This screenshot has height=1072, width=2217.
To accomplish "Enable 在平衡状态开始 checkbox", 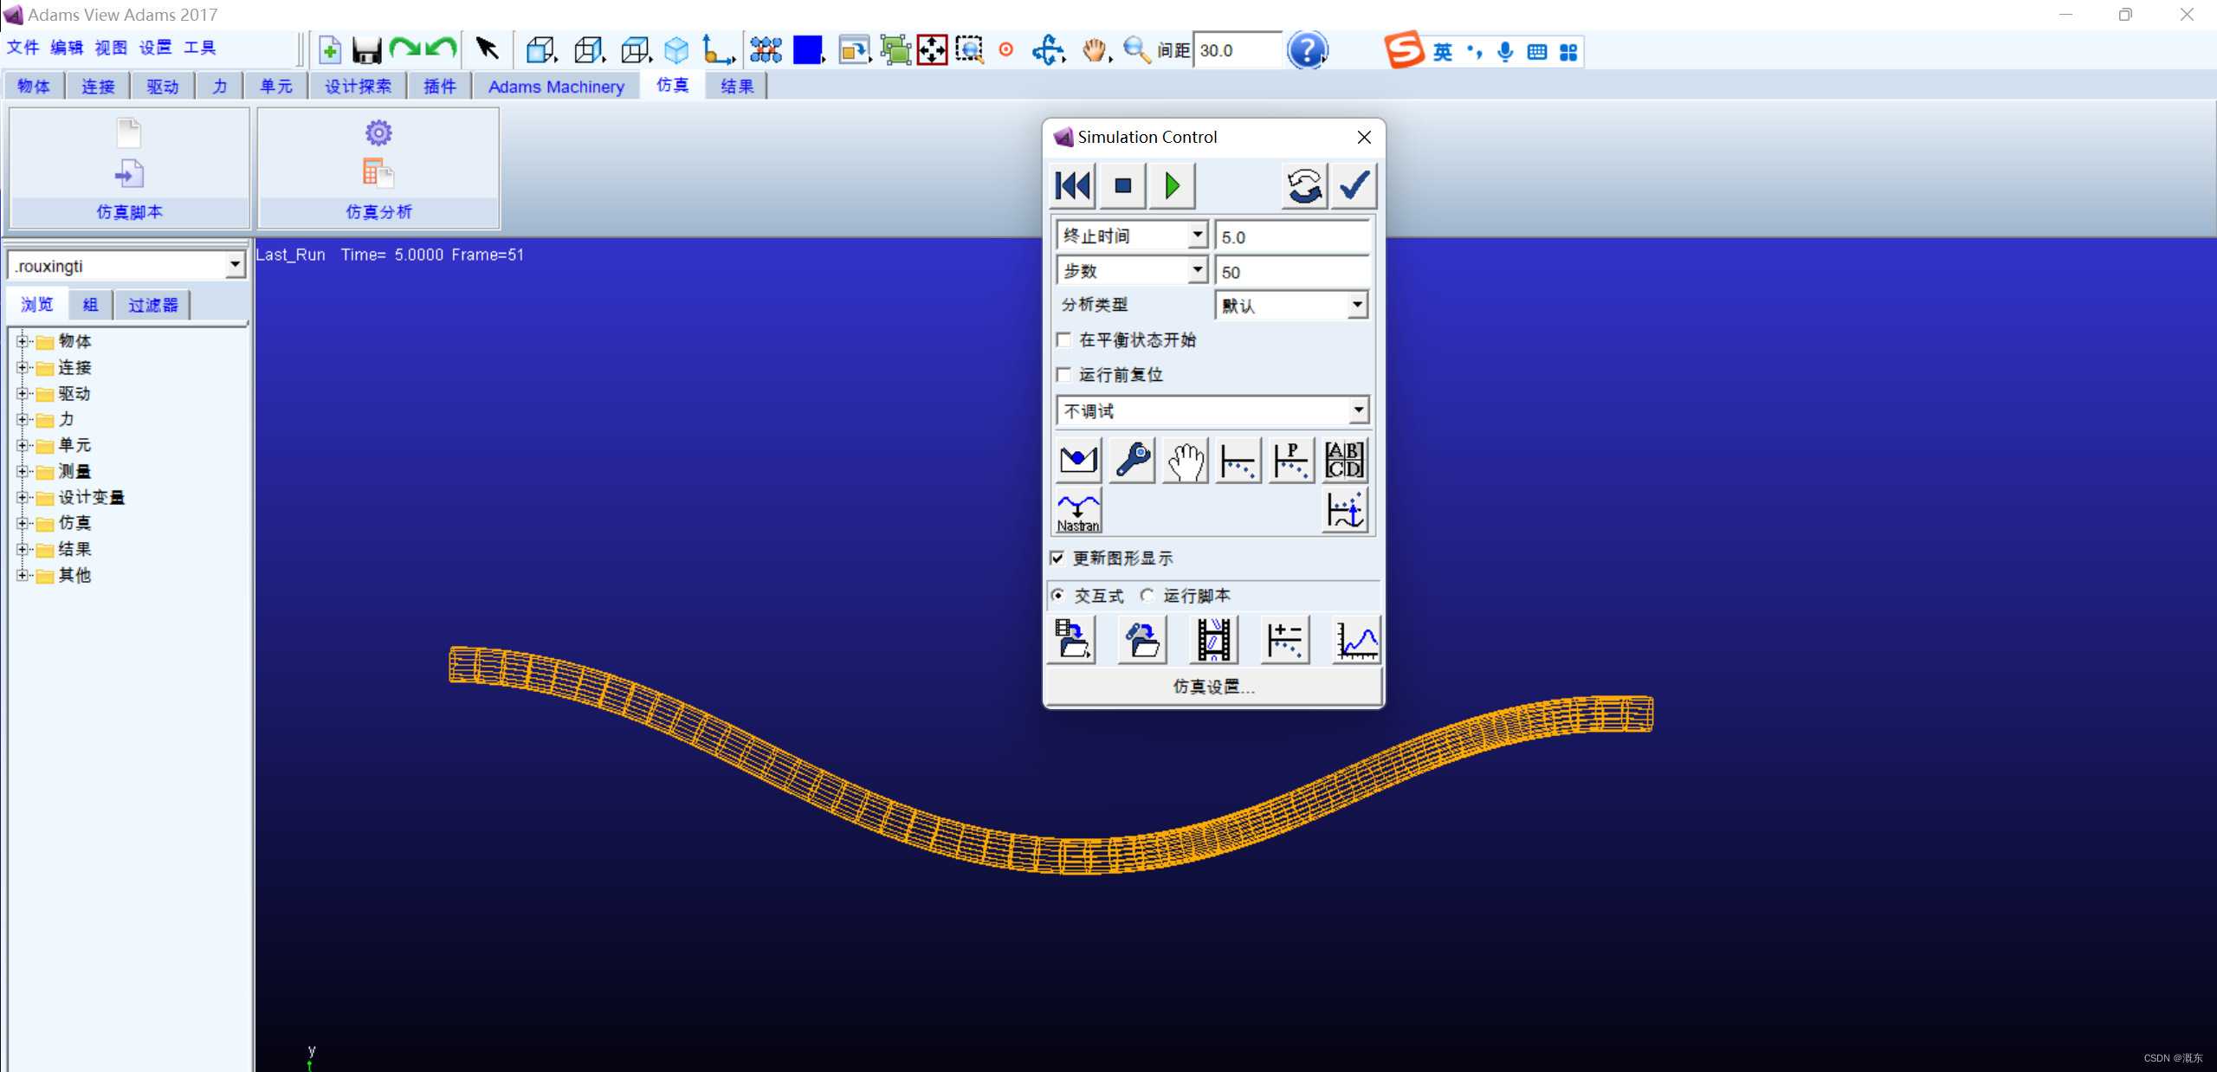I will (1064, 339).
